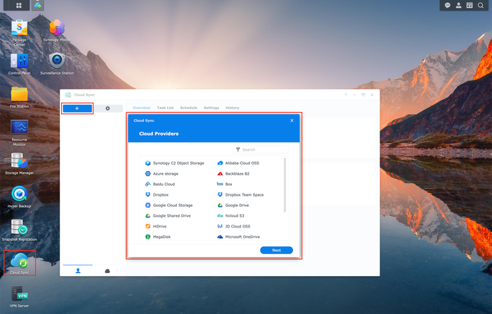The image size is (492, 314).
Task: Select the user view icon at sidebar bottom
Action: [78, 270]
